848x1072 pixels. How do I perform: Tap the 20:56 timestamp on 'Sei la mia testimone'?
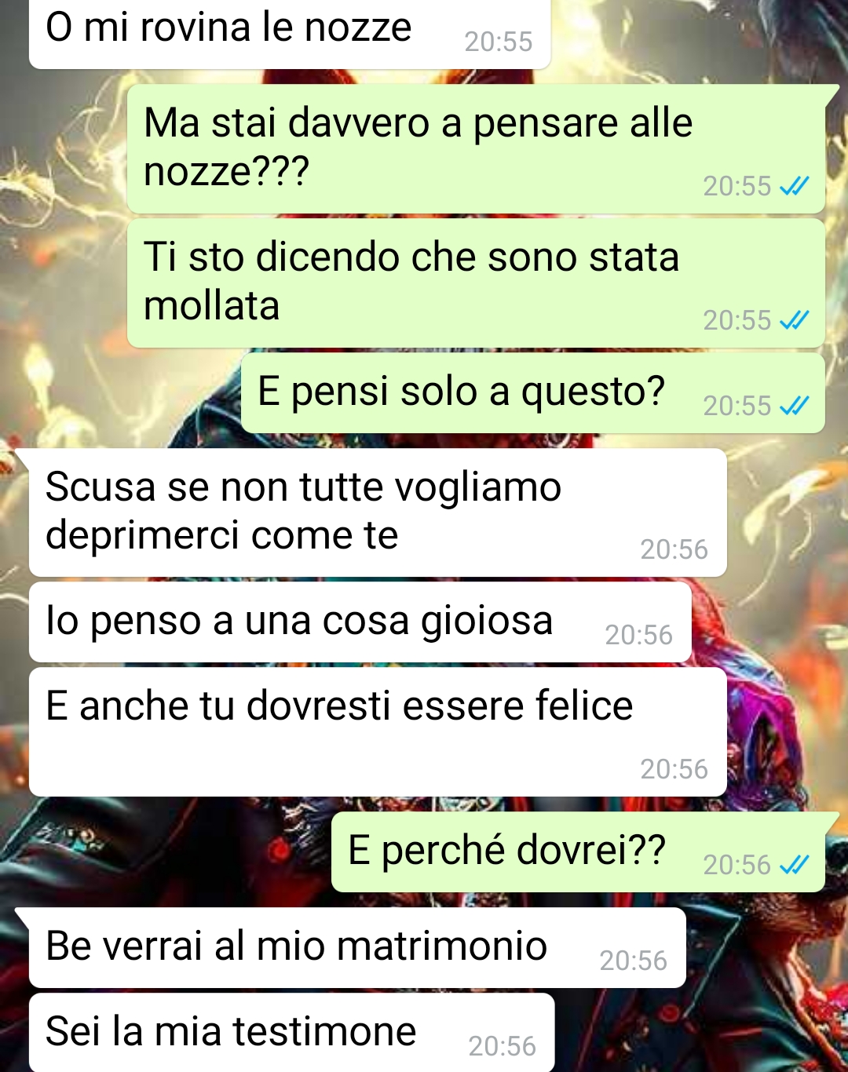503,1046
